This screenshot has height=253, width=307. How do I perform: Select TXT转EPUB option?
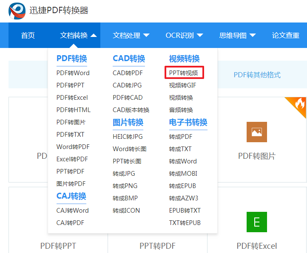coord(185,223)
